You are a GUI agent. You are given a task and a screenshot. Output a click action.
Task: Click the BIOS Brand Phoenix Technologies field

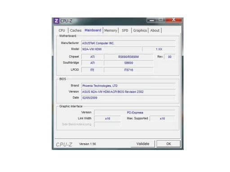click(128, 86)
